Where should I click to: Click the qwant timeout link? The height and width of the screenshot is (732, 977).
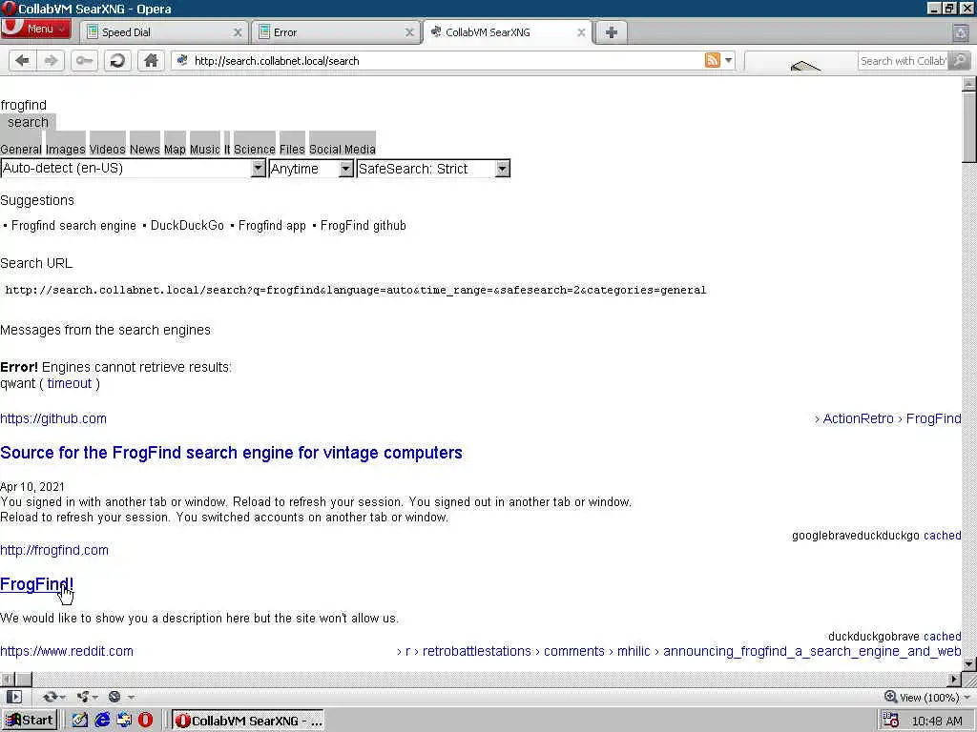(69, 383)
